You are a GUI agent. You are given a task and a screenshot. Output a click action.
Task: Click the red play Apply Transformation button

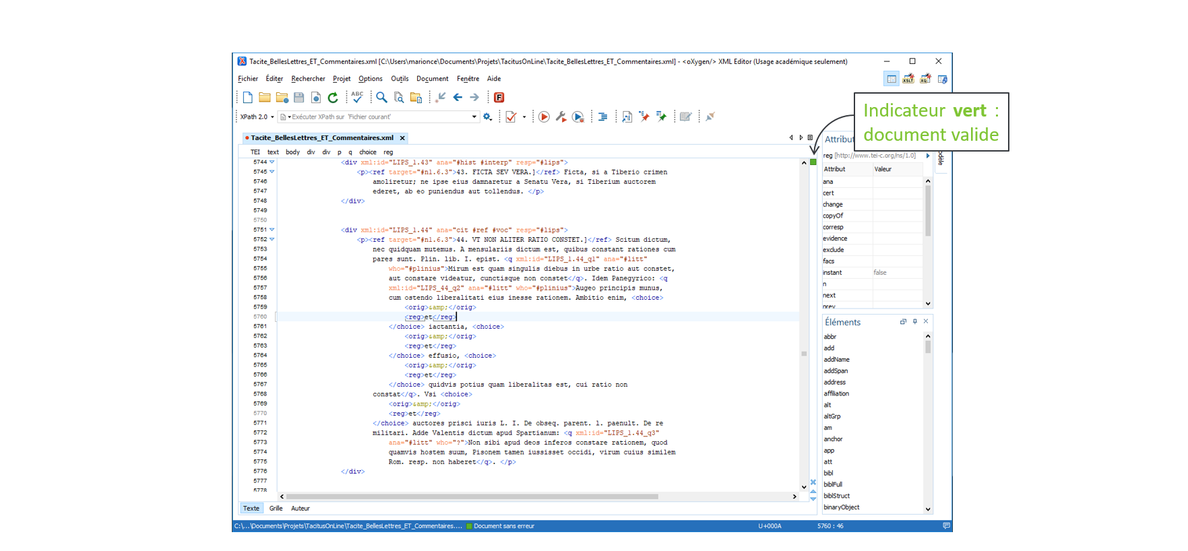point(544,117)
